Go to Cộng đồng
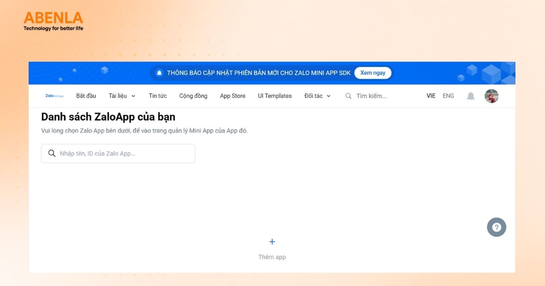This screenshot has height=286, width=545. 193,96
